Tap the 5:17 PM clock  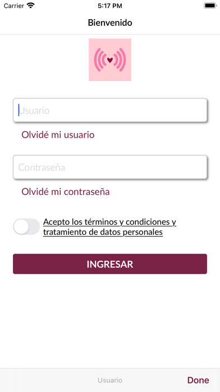(x=110, y=6)
